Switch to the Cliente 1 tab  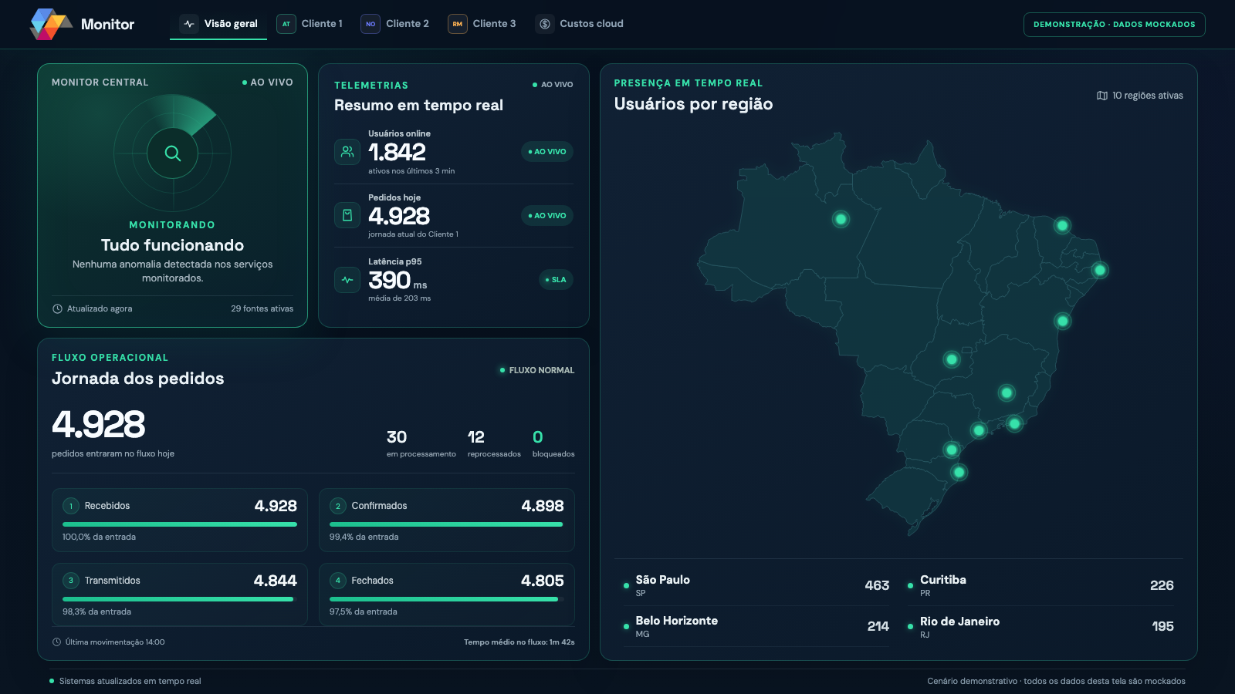click(x=310, y=24)
